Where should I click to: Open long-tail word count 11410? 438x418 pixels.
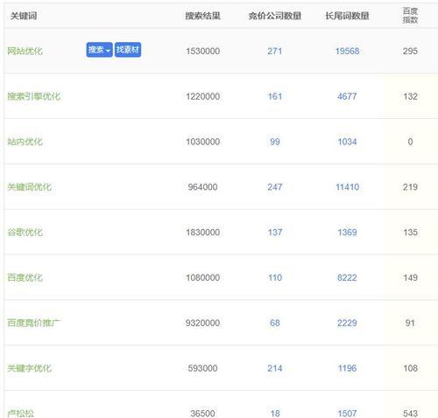click(x=347, y=187)
